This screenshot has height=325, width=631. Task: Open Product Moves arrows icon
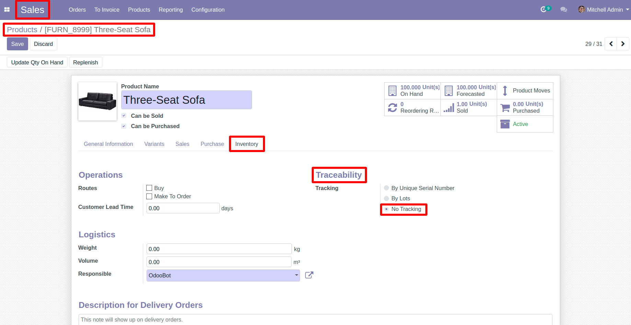pos(505,91)
